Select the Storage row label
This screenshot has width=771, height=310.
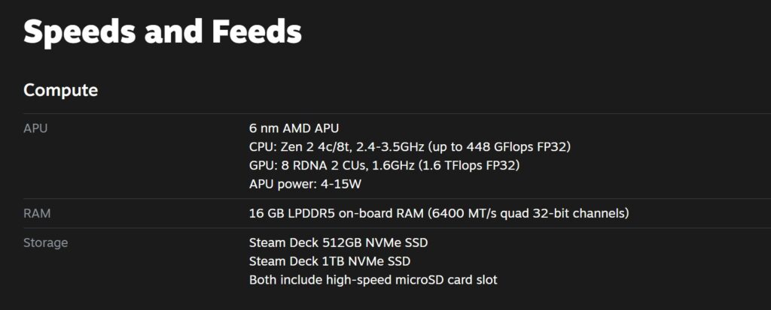coord(45,243)
